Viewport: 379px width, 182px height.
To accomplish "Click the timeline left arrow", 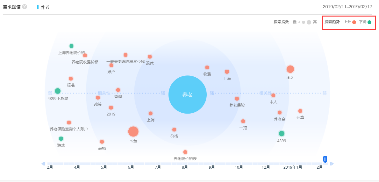I will (x=43, y=164).
